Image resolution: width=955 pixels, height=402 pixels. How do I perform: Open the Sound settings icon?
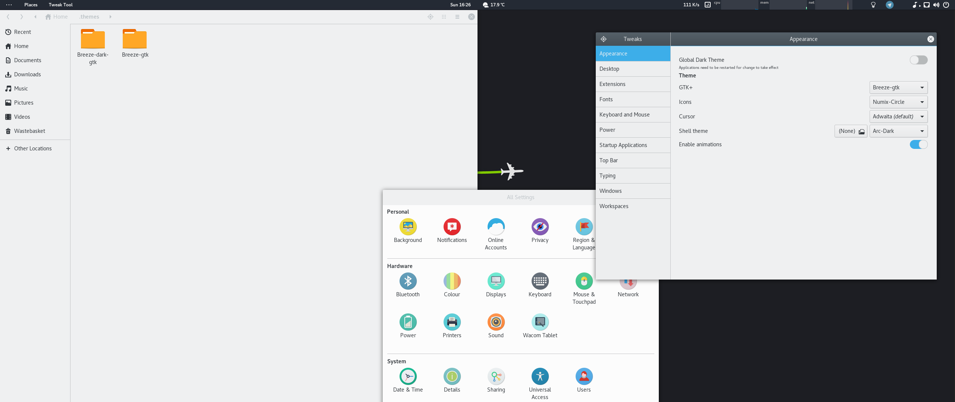[x=496, y=322]
